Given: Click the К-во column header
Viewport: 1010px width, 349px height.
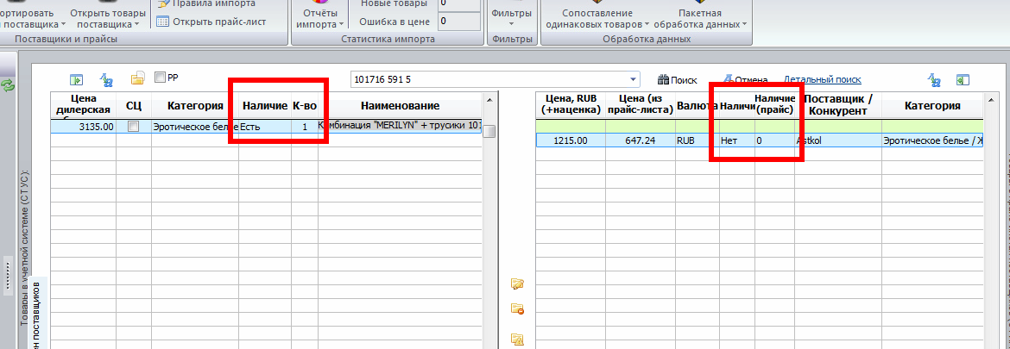Looking at the screenshot, I should point(304,106).
